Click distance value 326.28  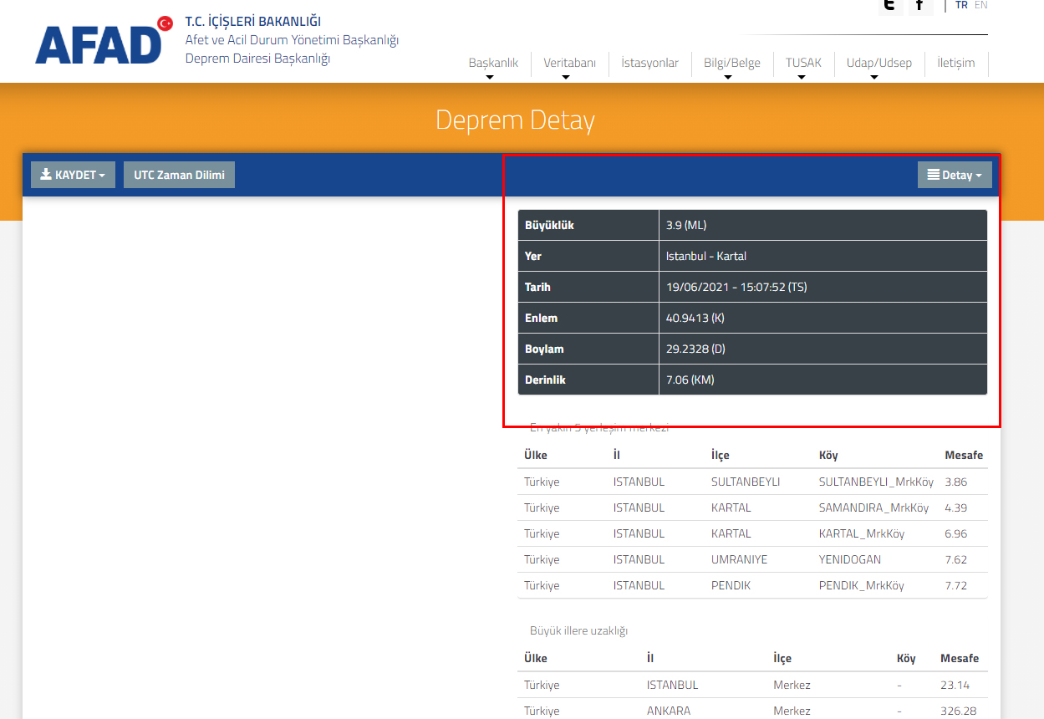[x=957, y=711]
